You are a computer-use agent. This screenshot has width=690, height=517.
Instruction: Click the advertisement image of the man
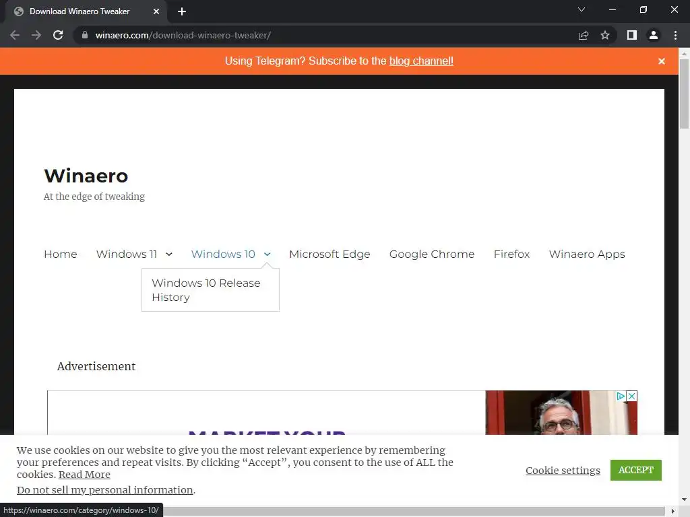tap(561, 413)
